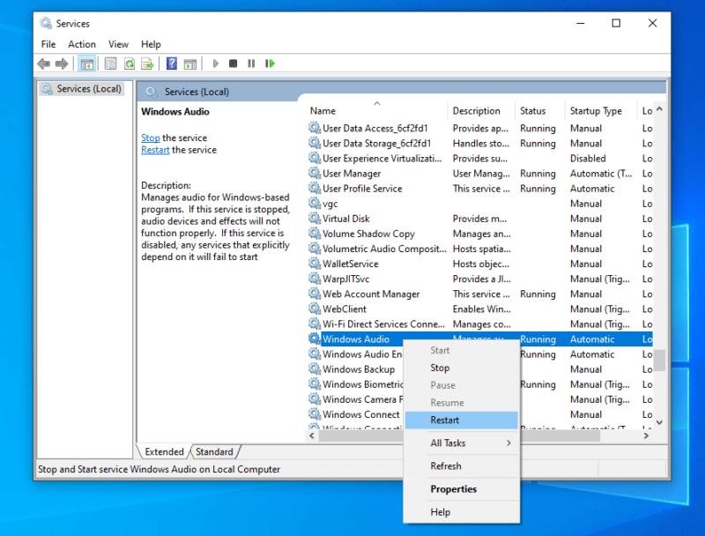Click the Services title bar gear icon
Viewport: 705px width, 536px height.
tap(46, 23)
